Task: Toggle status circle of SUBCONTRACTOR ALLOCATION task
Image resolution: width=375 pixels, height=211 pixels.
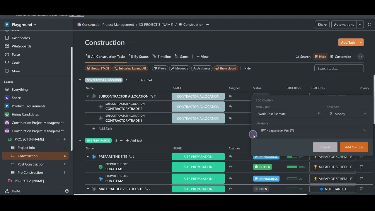Action: (x=94, y=96)
